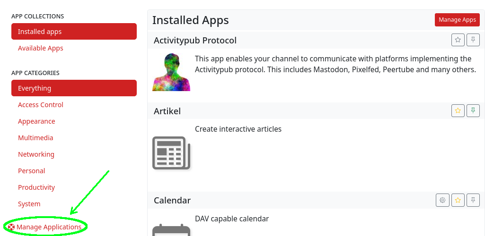Open the Manage Applications link
The image size is (485, 236).
click(x=49, y=228)
